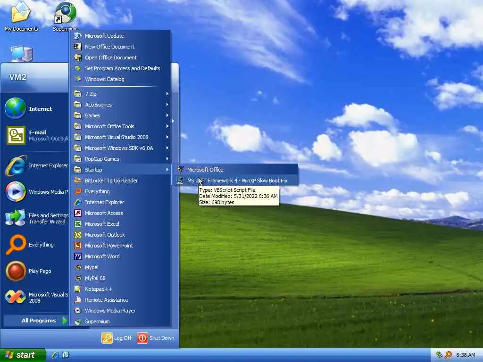Screen dimensions: 483x362
Task: Click the Open Office Document icon
Action: 78,58
